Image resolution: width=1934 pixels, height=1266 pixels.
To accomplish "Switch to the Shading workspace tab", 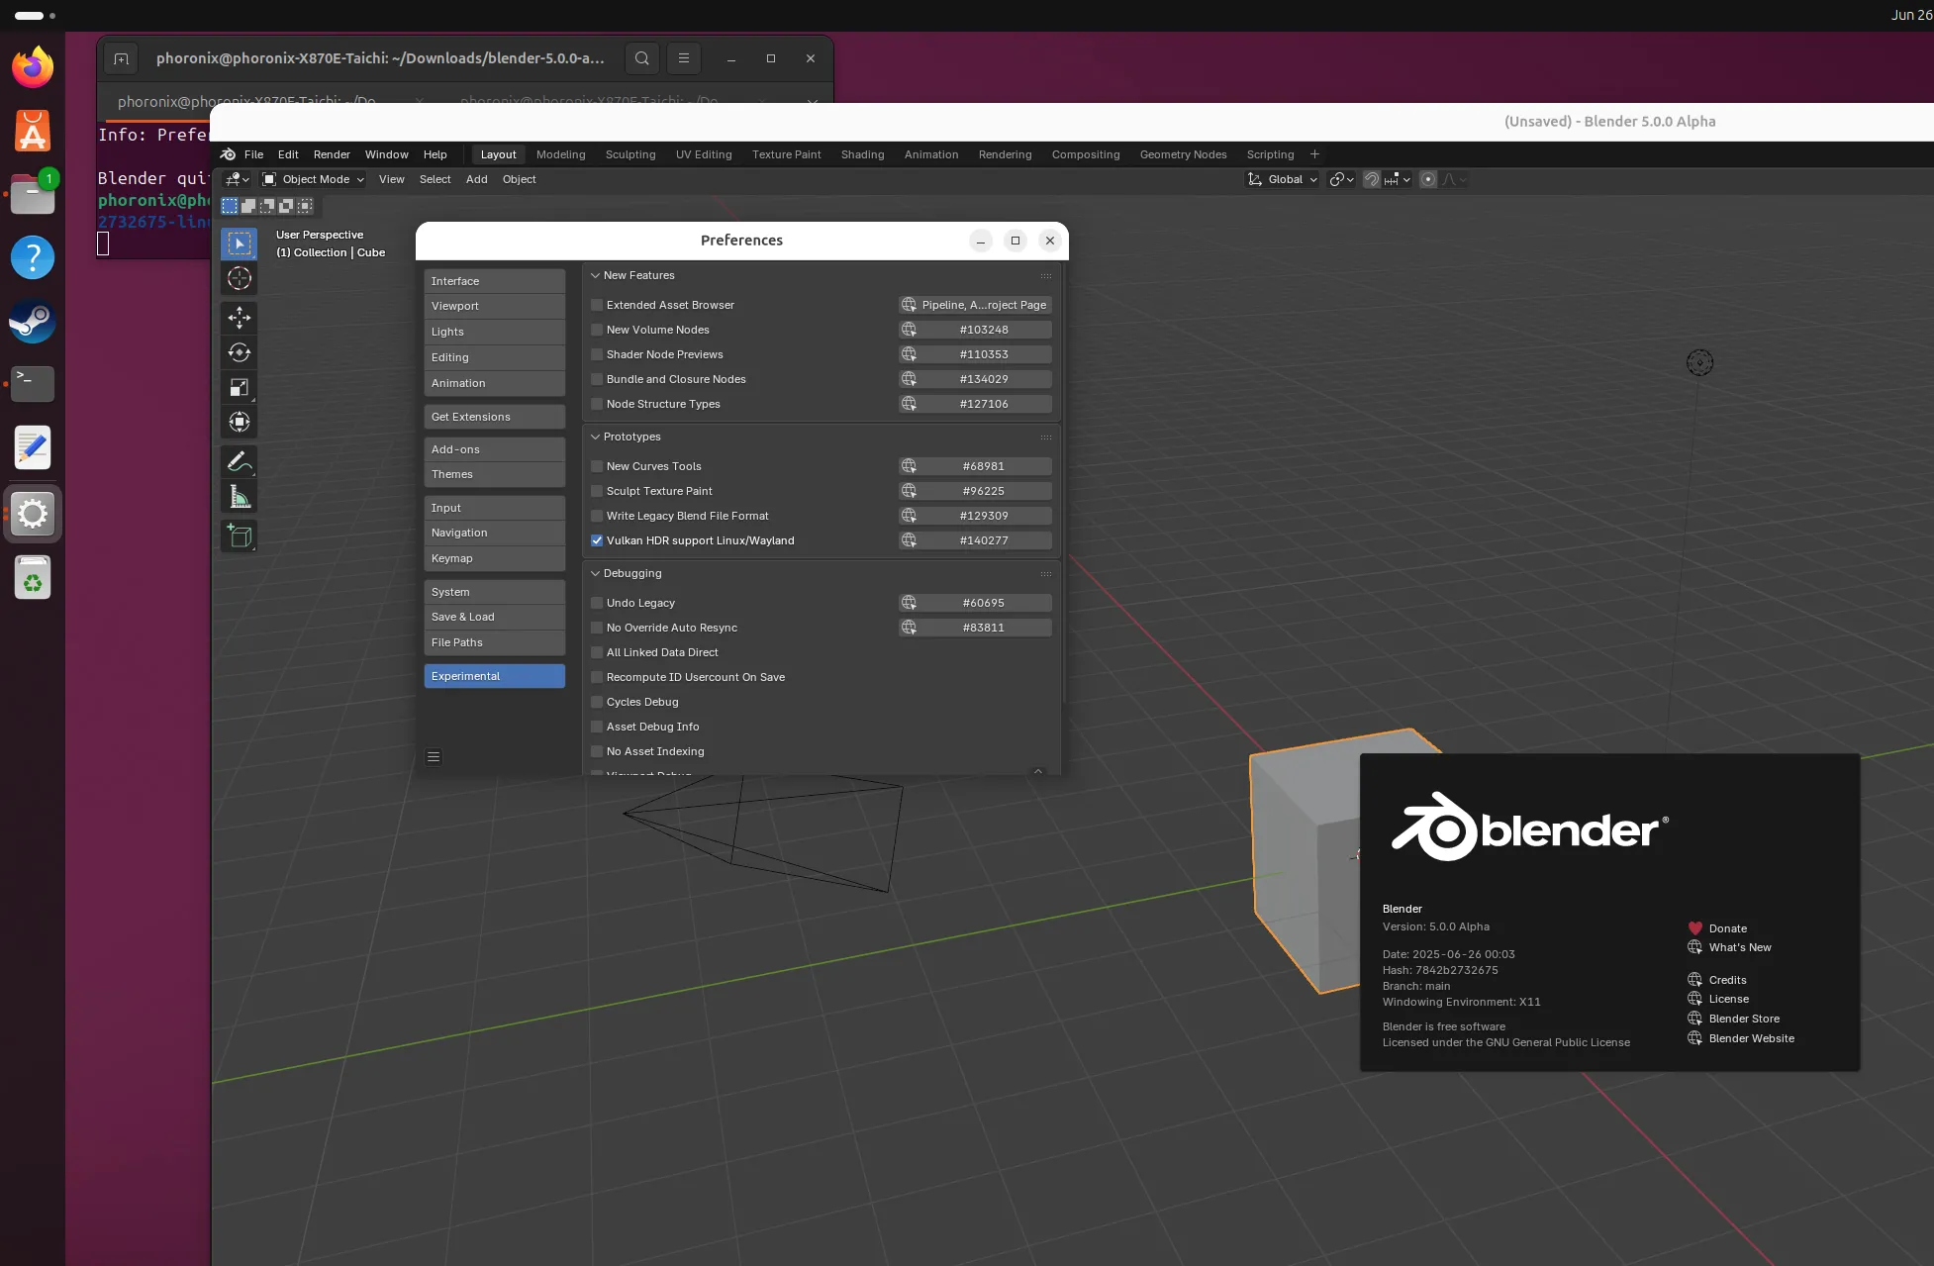I will click(x=862, y=154).
